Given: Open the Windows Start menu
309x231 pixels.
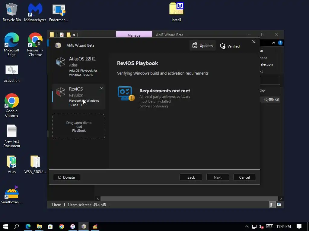Looking at the screenshot, I should coord(5,226).
